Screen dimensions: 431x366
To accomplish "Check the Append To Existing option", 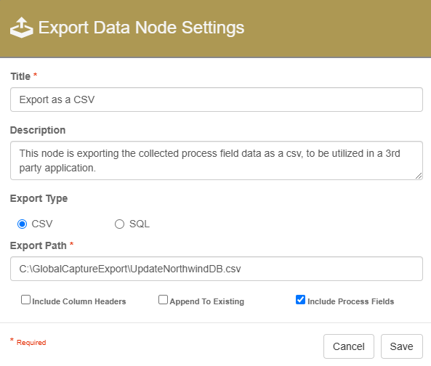I will 163,300.
